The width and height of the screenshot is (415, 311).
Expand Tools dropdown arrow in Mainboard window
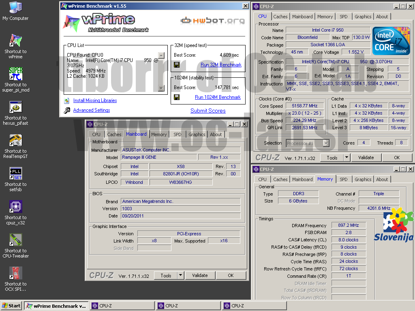coord(180,275)
